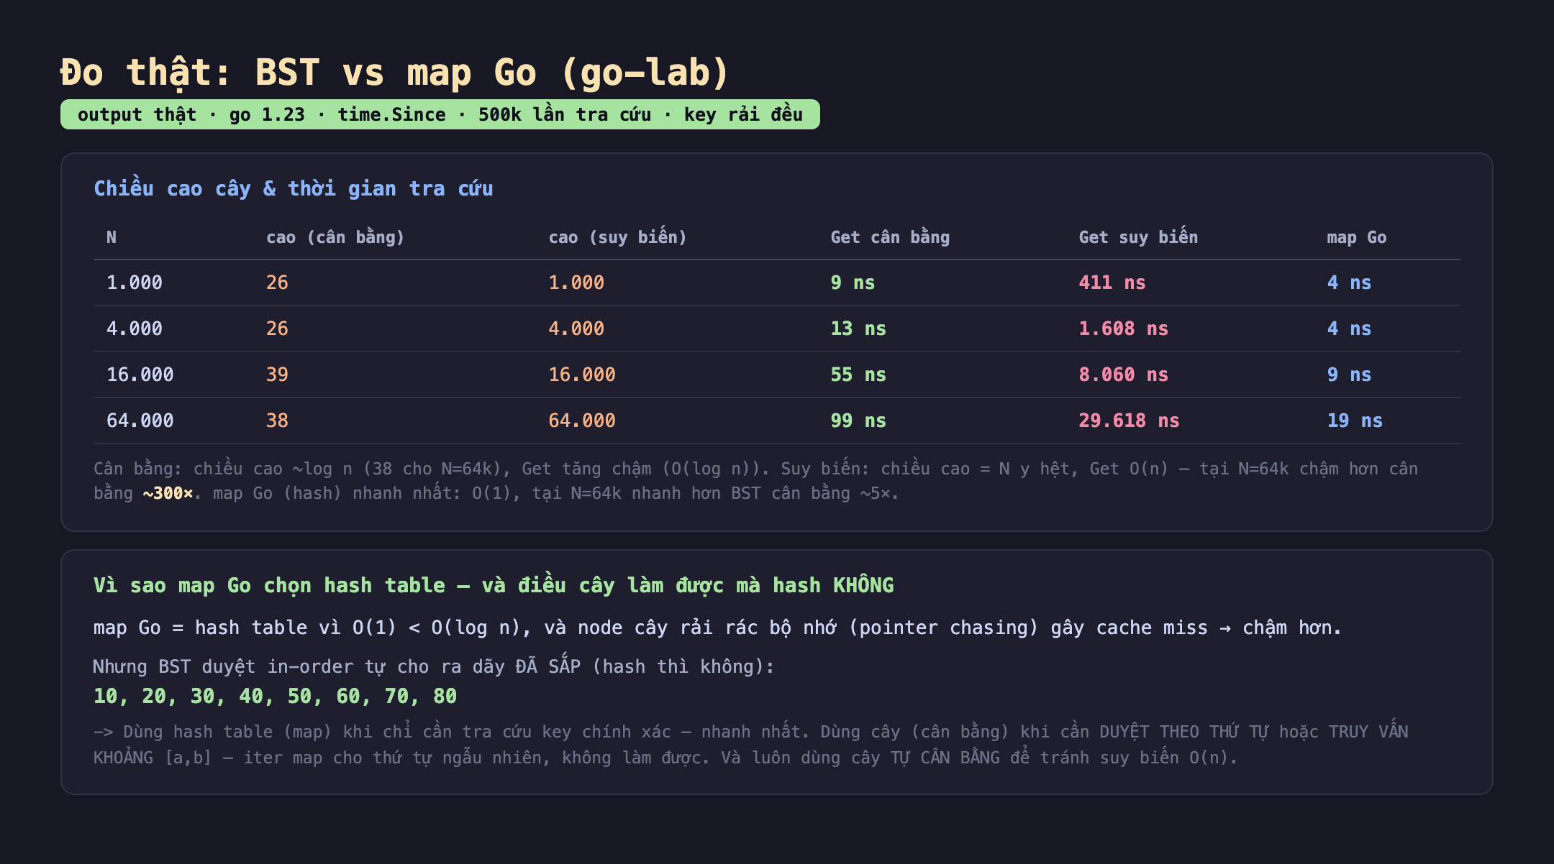Click the 'Get suy biến' column header
This screenshot has height=864, width=1554.
(x=1138, y=237)
